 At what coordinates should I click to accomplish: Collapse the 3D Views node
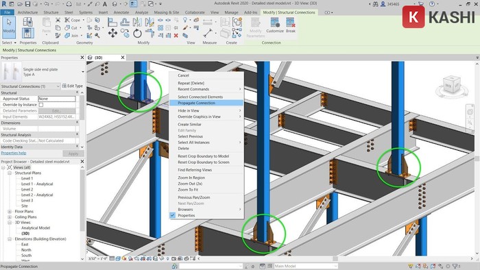[10, 222]
